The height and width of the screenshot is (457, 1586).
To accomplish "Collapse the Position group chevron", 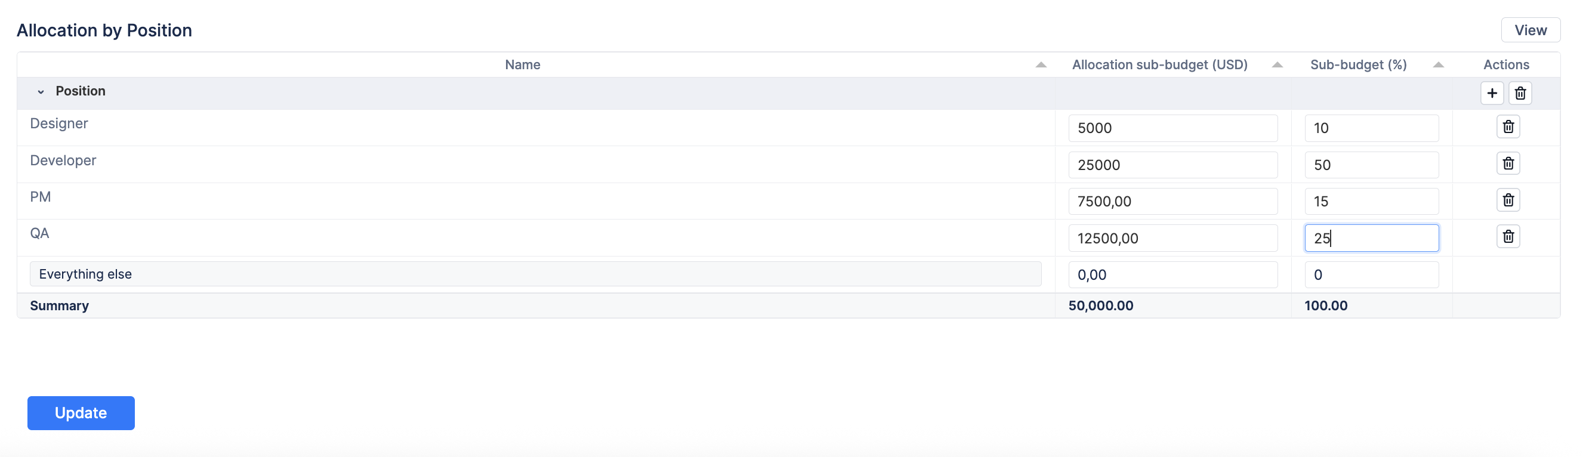I will 41,92.
